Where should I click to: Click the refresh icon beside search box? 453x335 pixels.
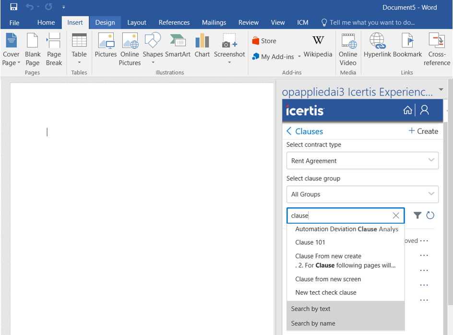point(430,215)
